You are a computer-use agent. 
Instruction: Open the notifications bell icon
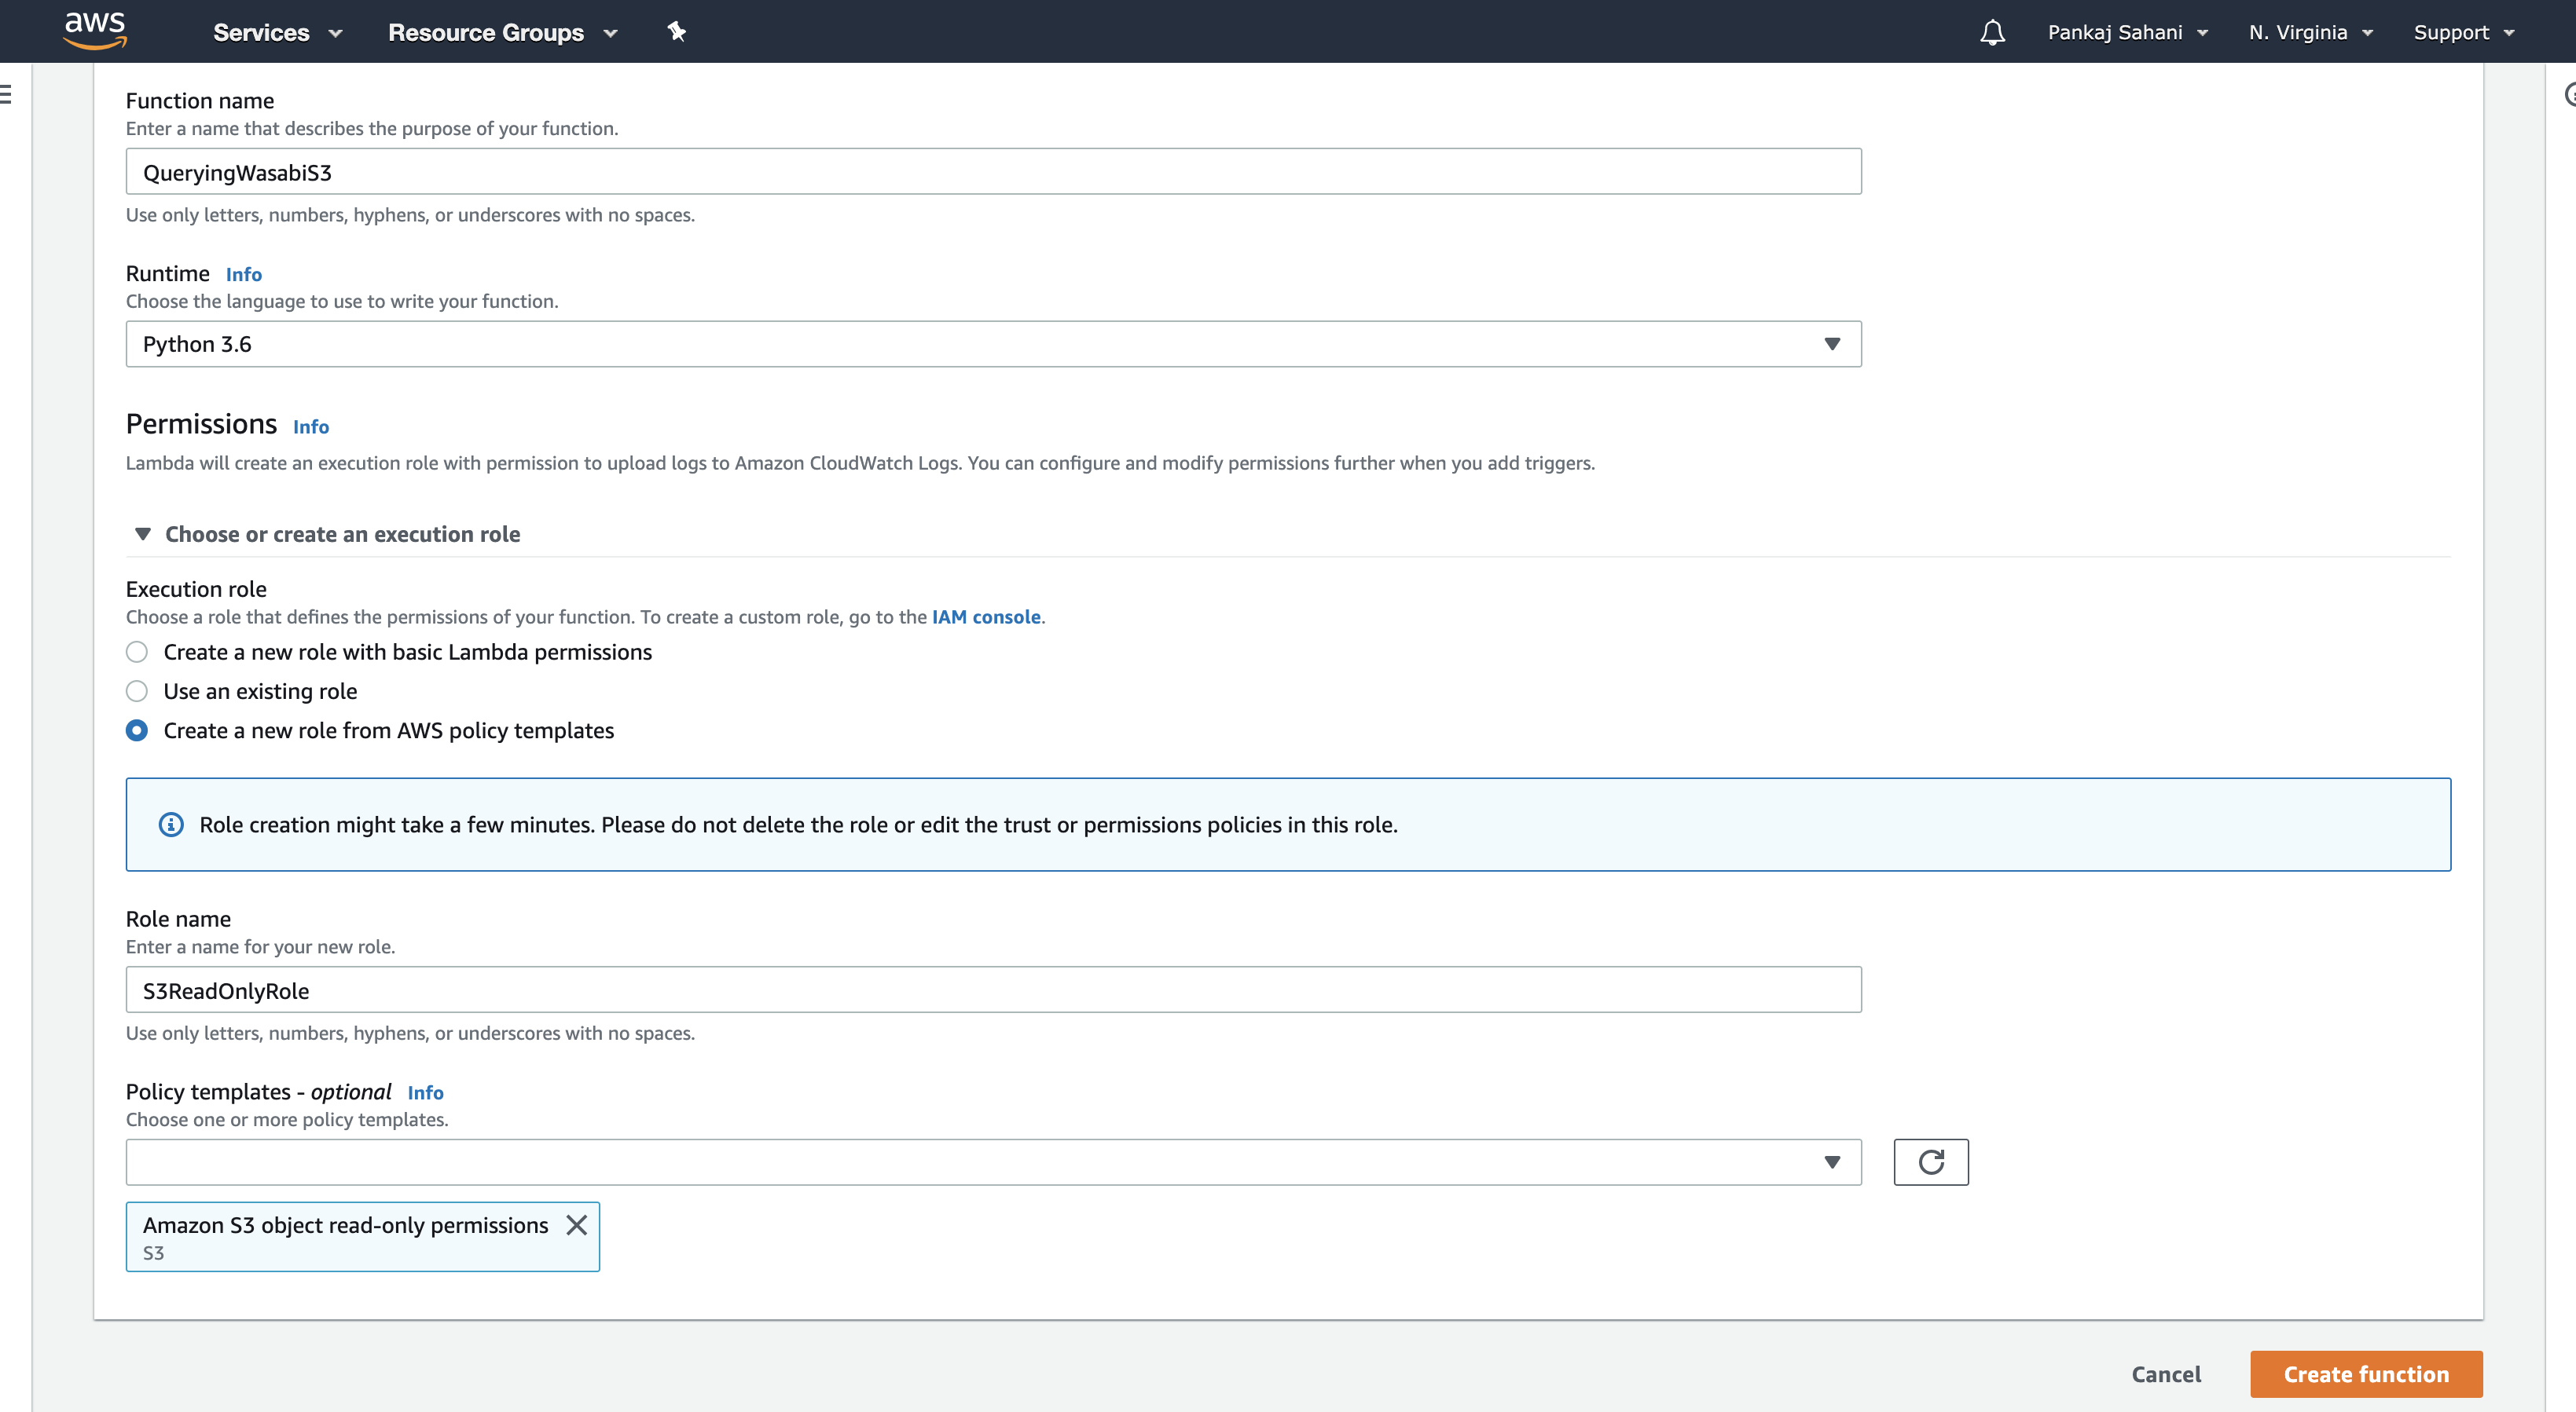1992,32
